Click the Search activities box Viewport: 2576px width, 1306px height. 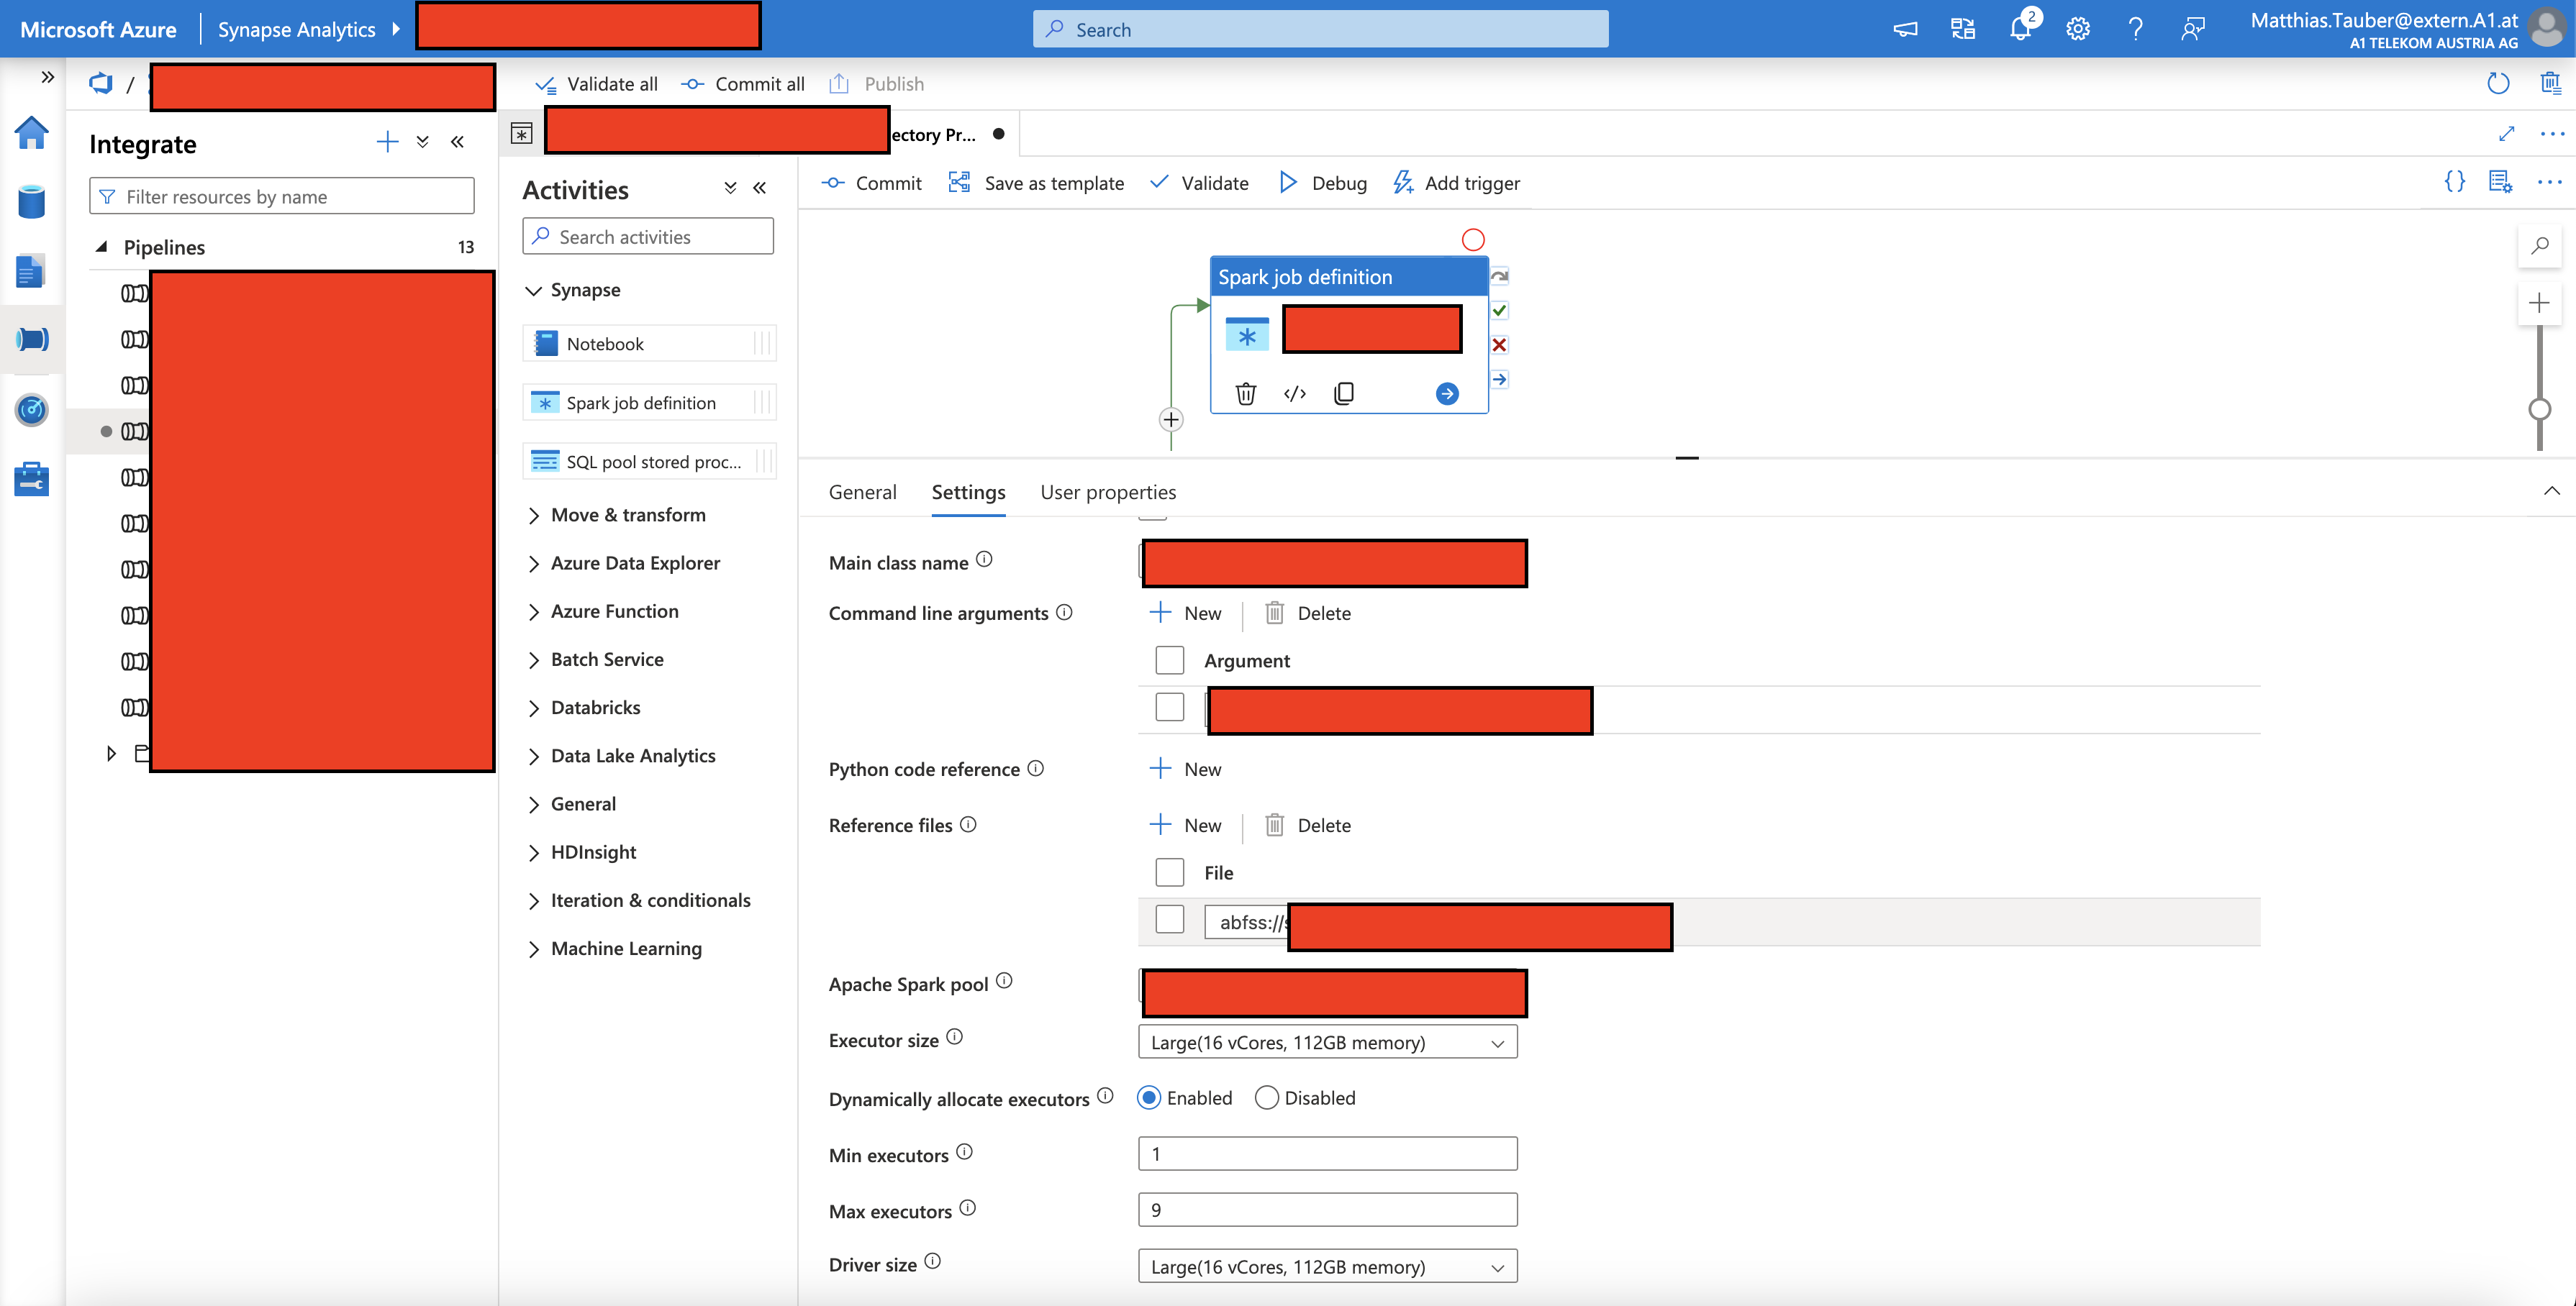pyautogui.click(x=647, y=236)
